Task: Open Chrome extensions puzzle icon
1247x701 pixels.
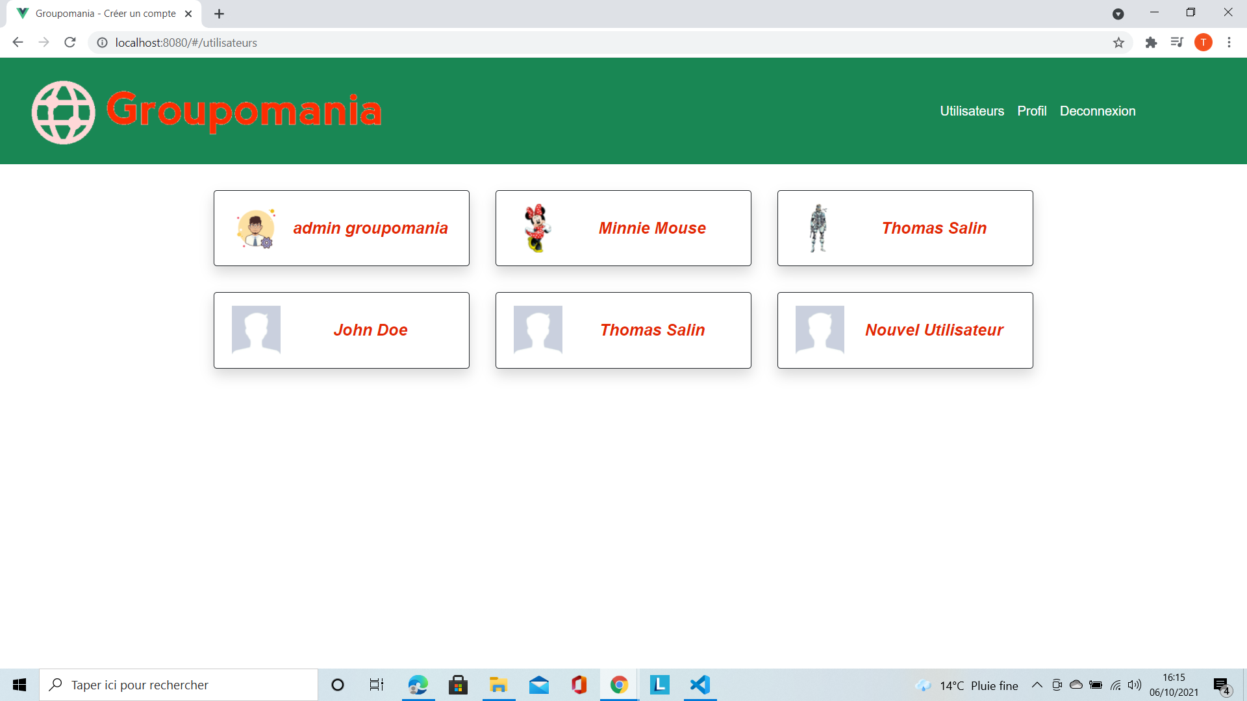Action: point(1152,42)
